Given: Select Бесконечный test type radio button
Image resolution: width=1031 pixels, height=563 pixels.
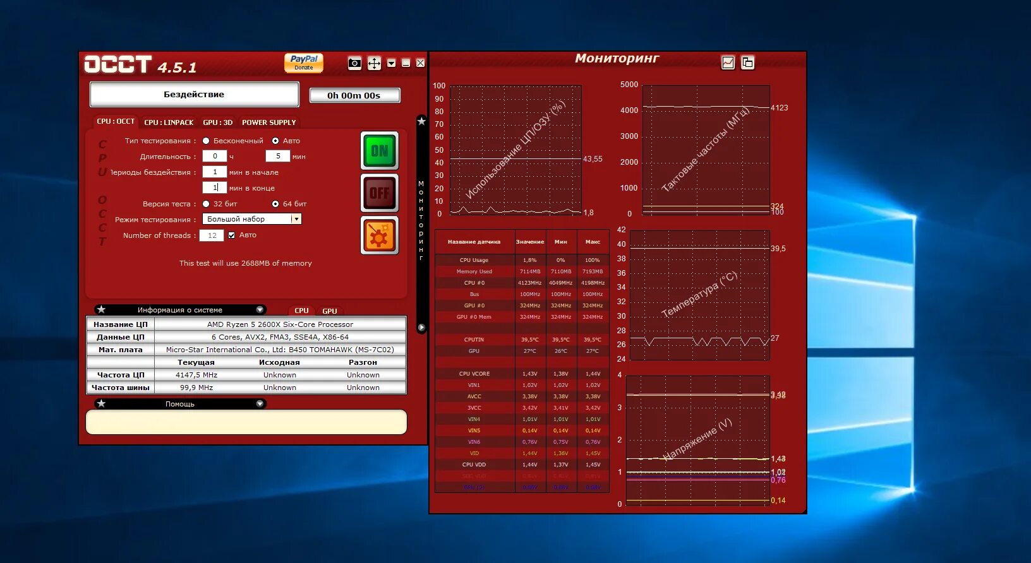Looking at the screenshot, I should [206, 141].
